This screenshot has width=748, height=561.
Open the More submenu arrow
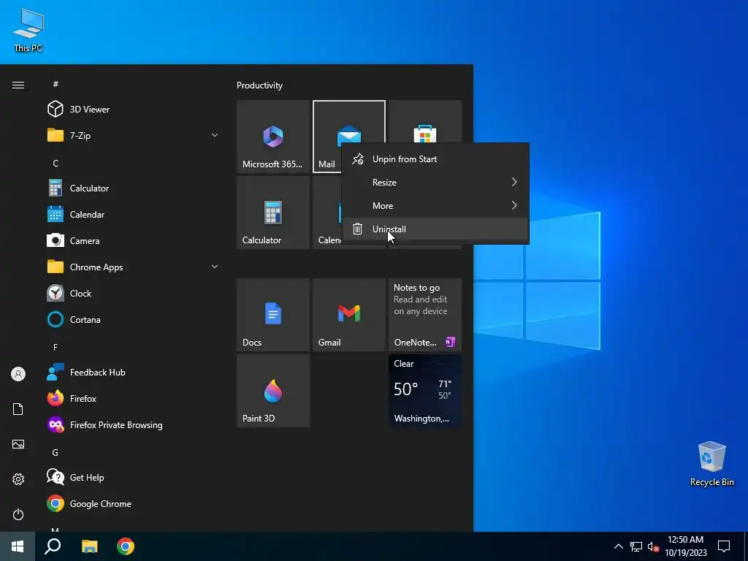tap(514, 205)
